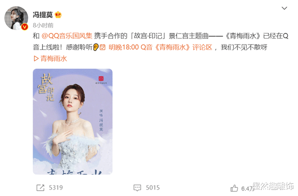Click the ear emoji in post
Image resolution: width=298 pixels, height=196 pixels.
pos(96,47)
